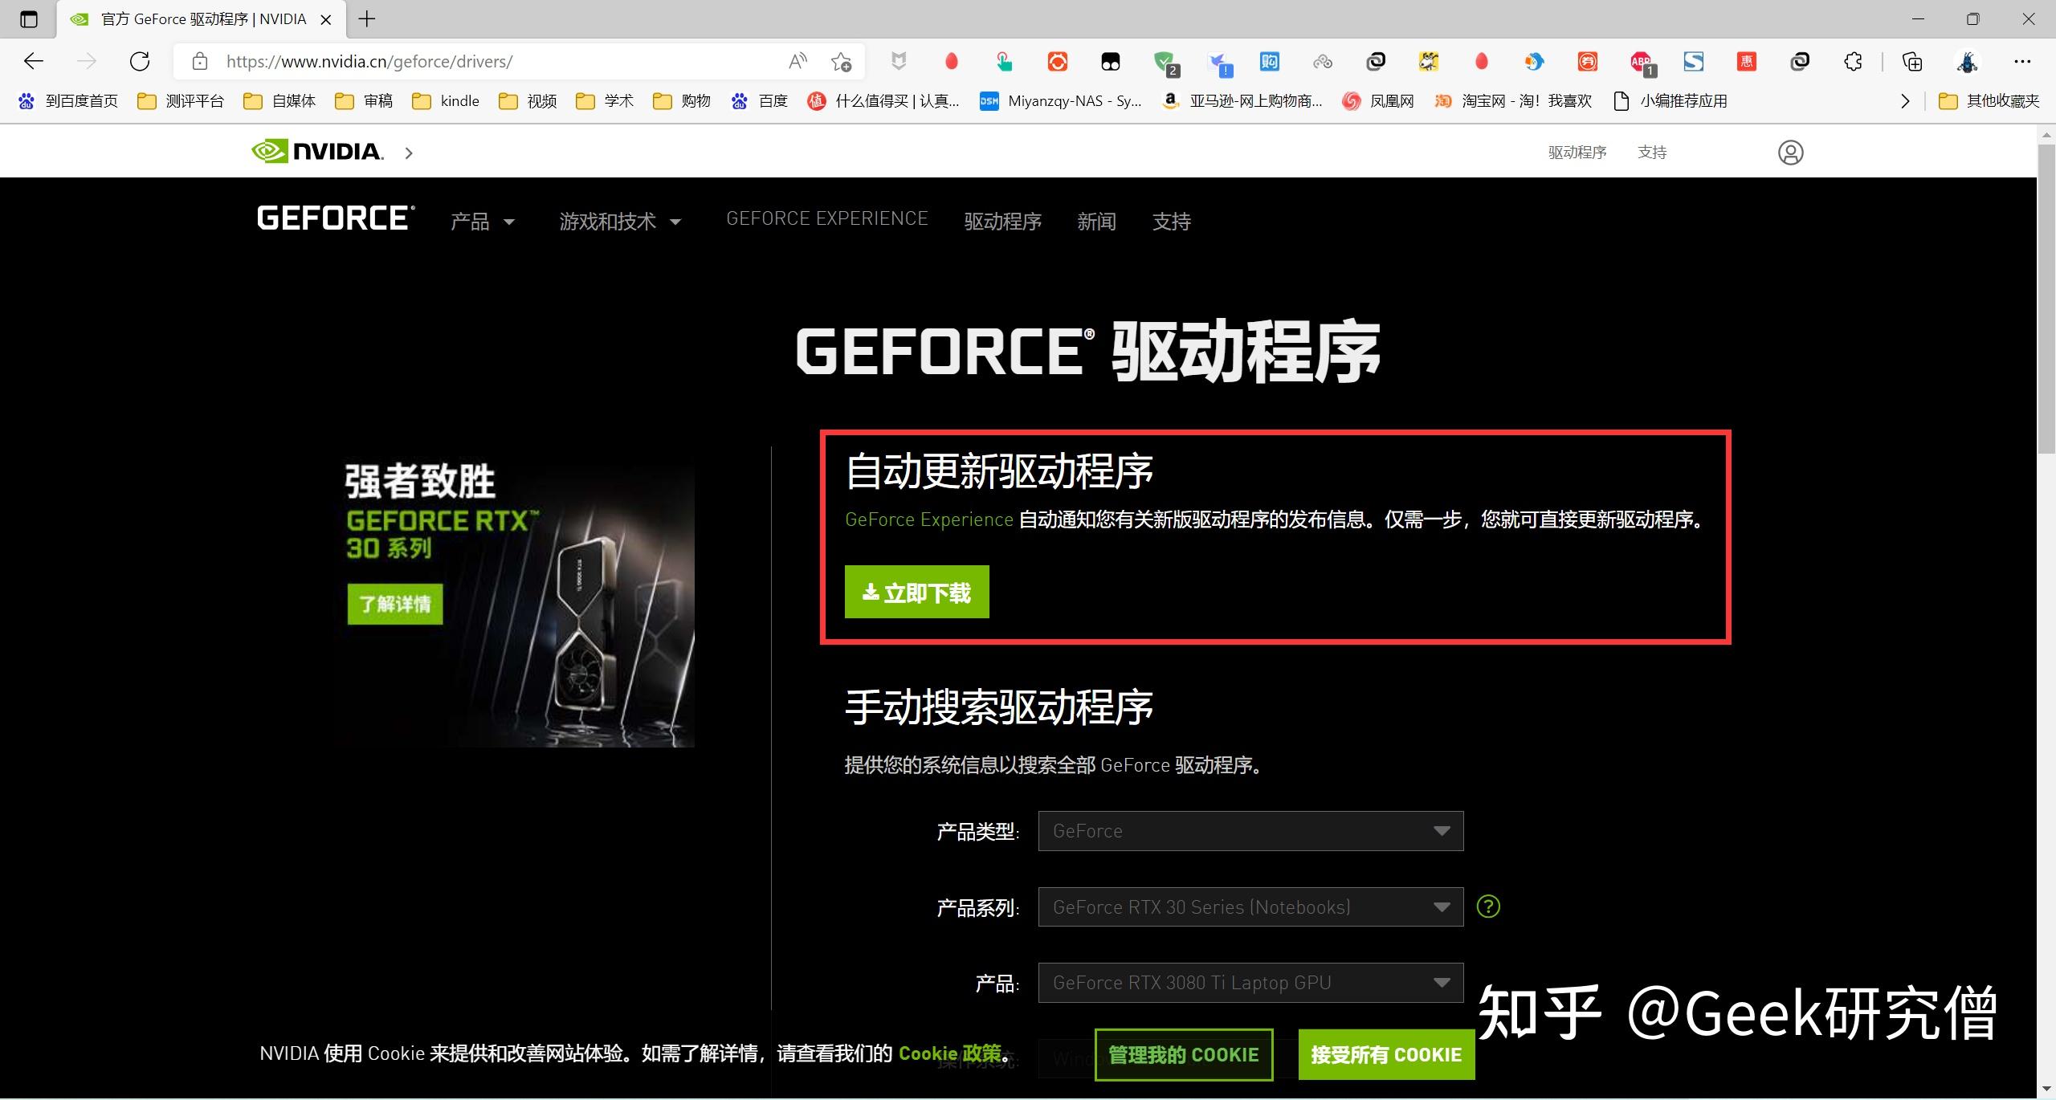Open the read aloud icon in address bar
Image resolution: width=2056 pixels, height=1100 pixels.
tap(798, 61)
